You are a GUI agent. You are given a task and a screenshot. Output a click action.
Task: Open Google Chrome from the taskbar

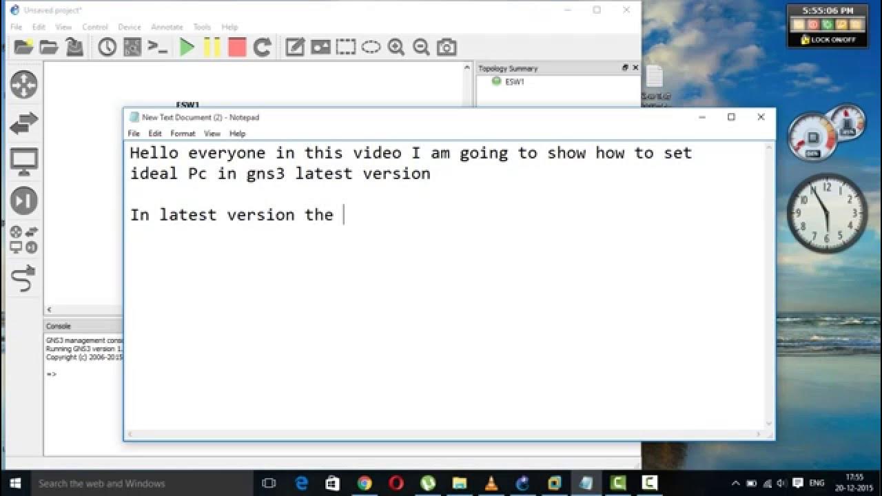tap(365, 483)
